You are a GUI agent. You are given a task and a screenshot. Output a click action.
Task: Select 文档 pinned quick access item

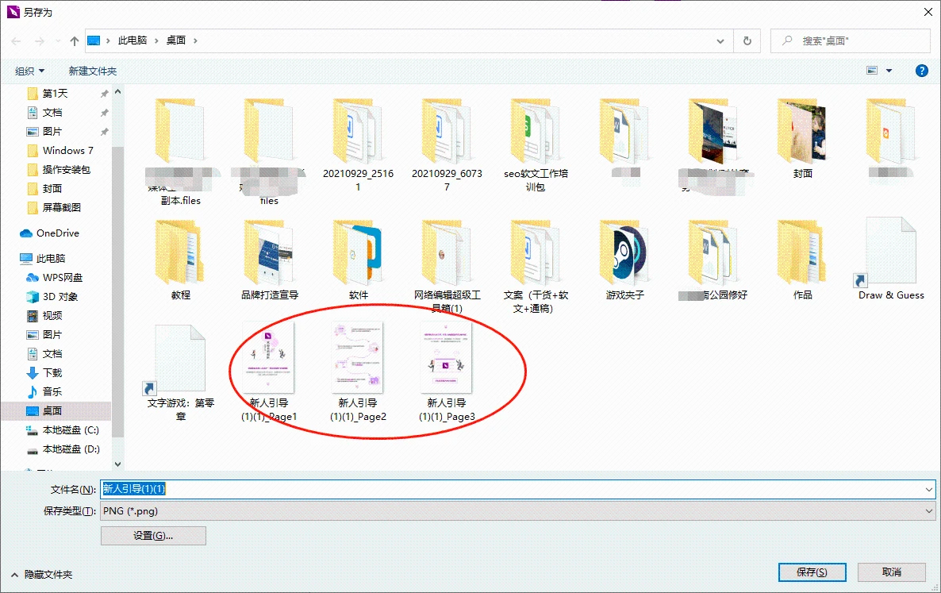coord(52,113)
